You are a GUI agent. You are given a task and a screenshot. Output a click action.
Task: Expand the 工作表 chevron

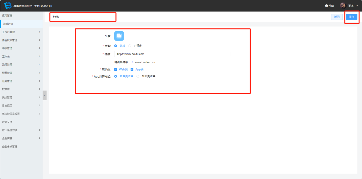click(x=39, y=56)
